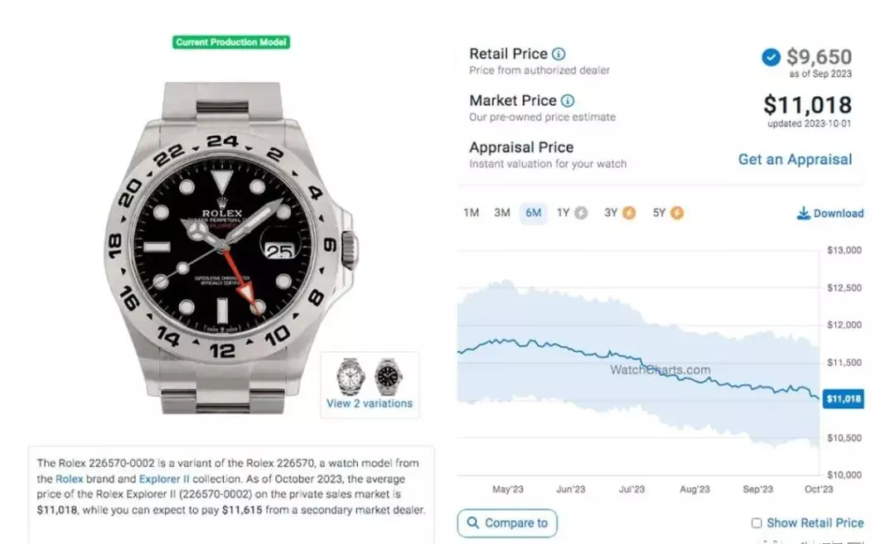Click the Download arrow icon
Viewport: 895px width, 544px height.
(x=803, y=214)
